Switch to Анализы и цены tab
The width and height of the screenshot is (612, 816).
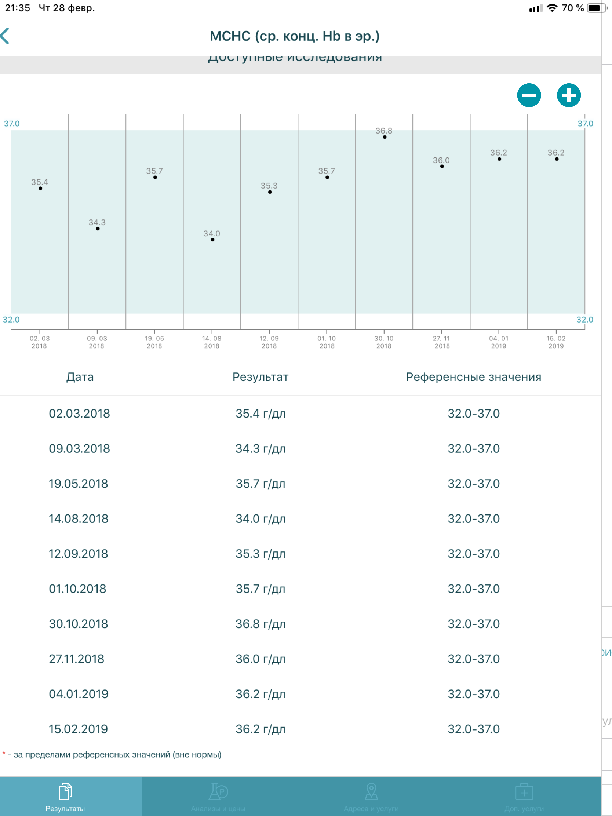[x=218, y=797]
